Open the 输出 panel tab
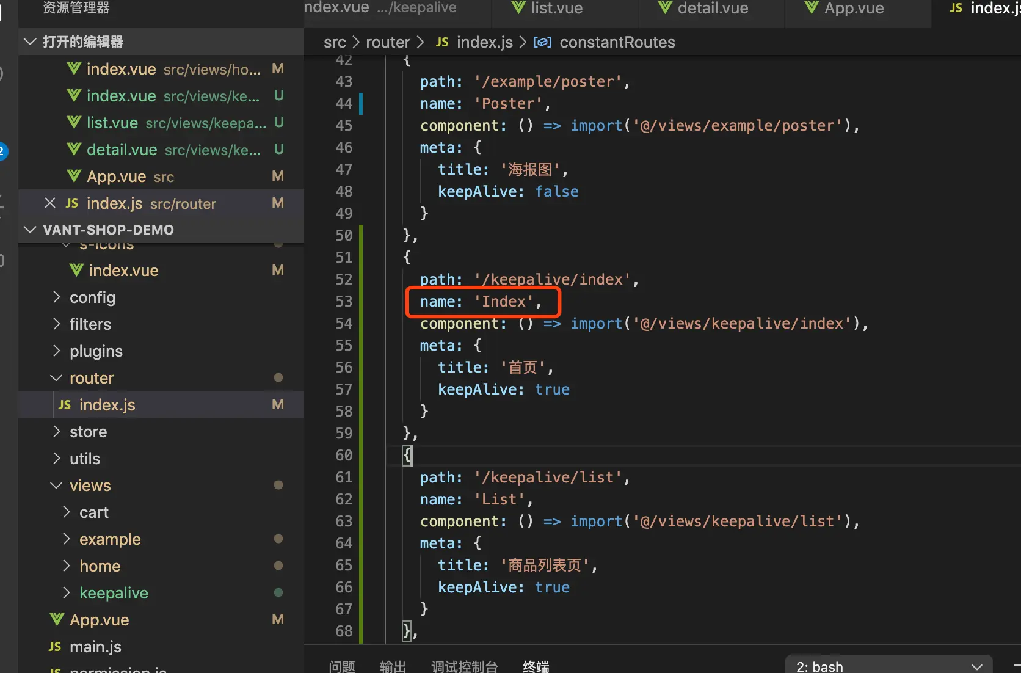1021x673 pixels. pyautogui.click(x=393, y=666)
